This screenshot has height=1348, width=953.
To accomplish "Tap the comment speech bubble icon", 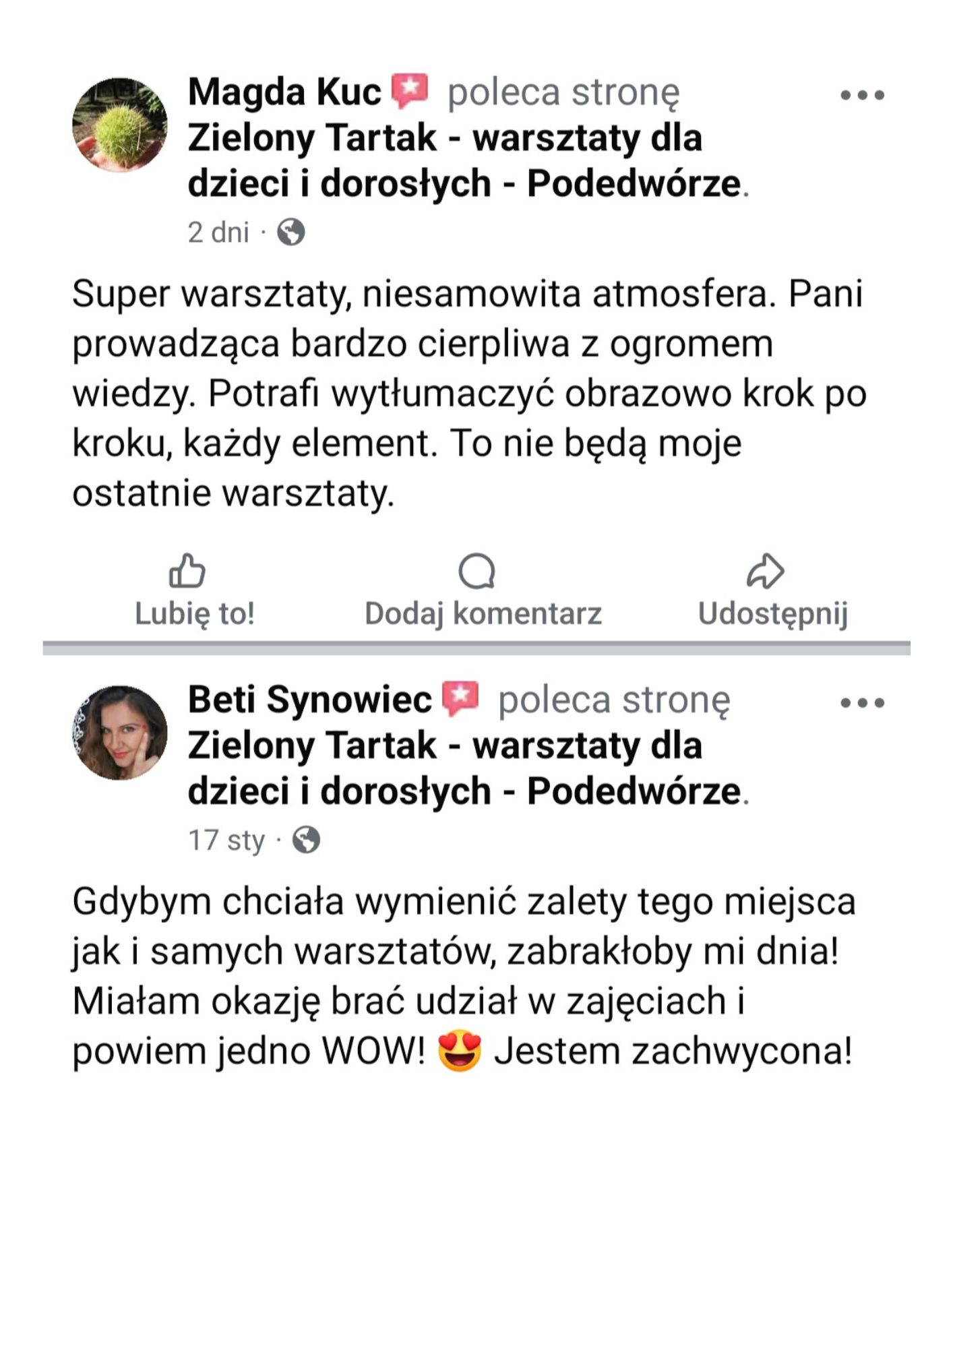I will [x=476, y=572].
